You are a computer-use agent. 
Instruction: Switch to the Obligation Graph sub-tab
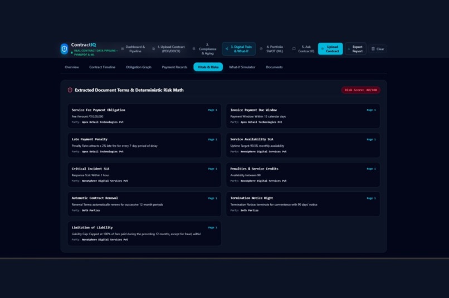(x=139, y=67)
